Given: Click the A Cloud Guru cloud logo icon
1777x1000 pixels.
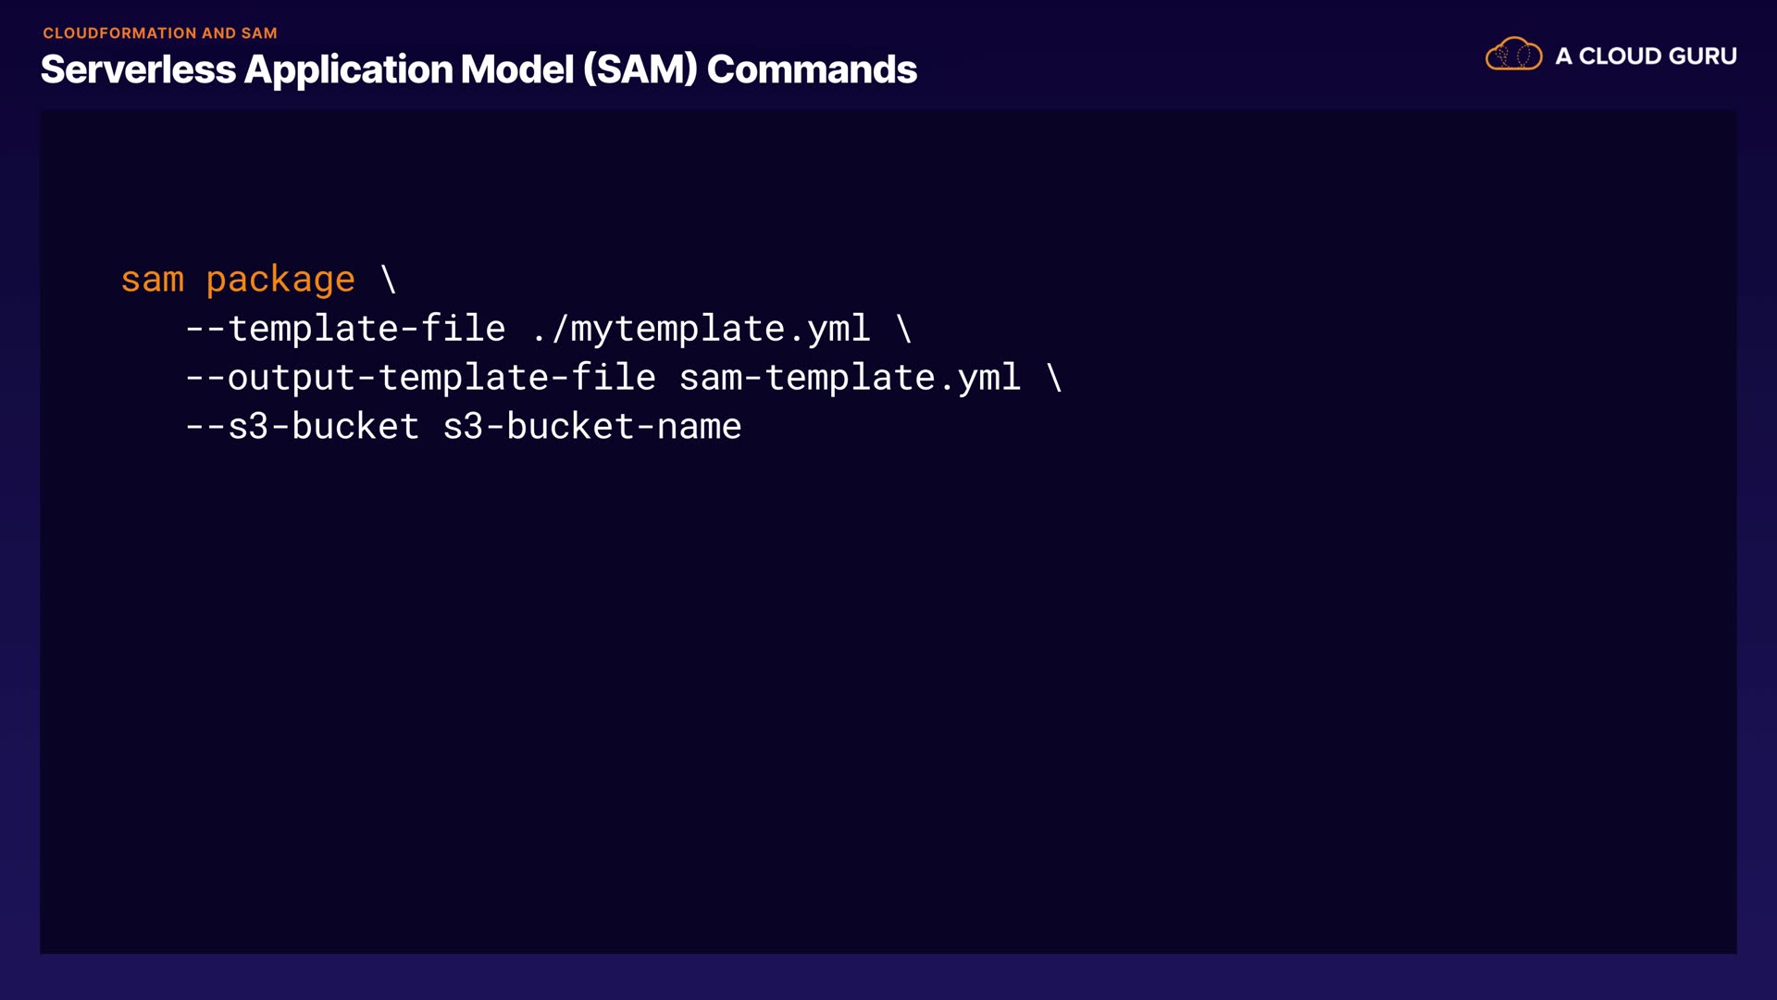Looking at the screenshot, I should pos(1513,55).
